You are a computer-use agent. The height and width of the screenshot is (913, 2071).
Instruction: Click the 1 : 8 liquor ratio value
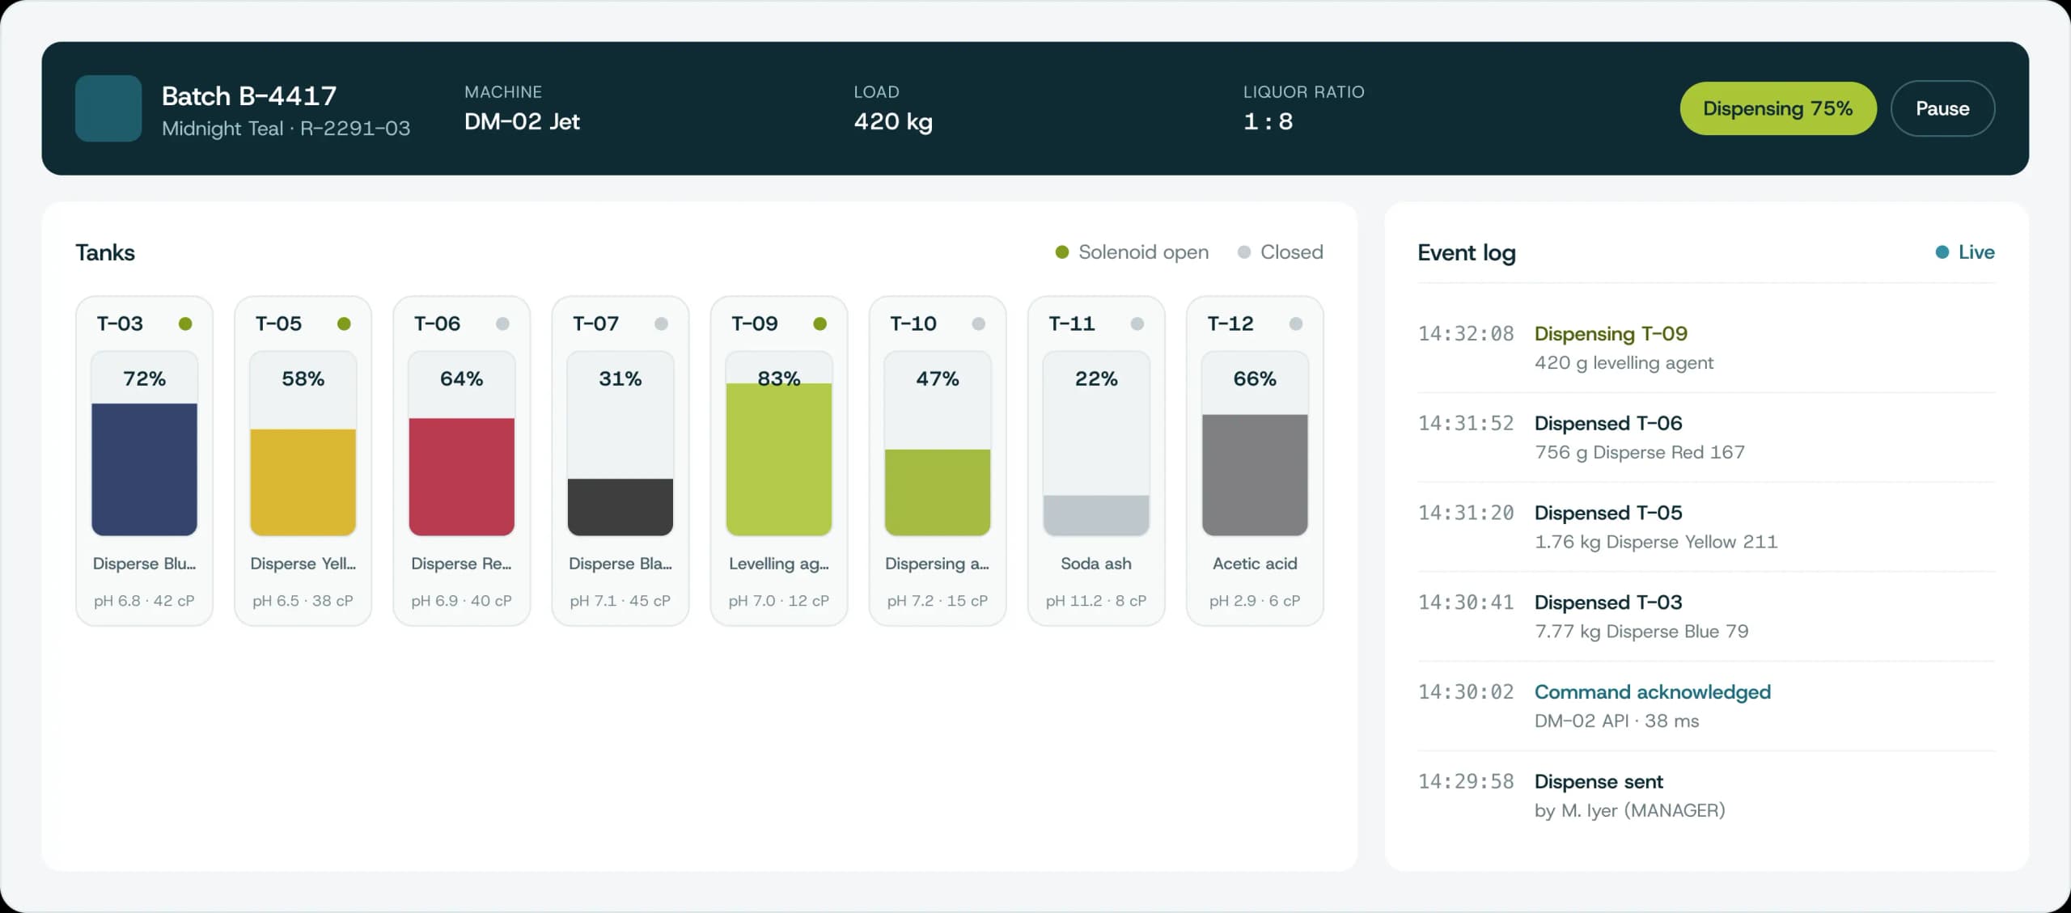point(1268,121)
